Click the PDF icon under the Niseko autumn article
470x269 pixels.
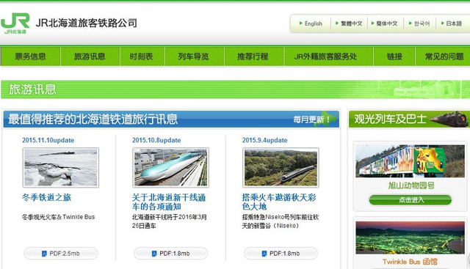point(264,254)
